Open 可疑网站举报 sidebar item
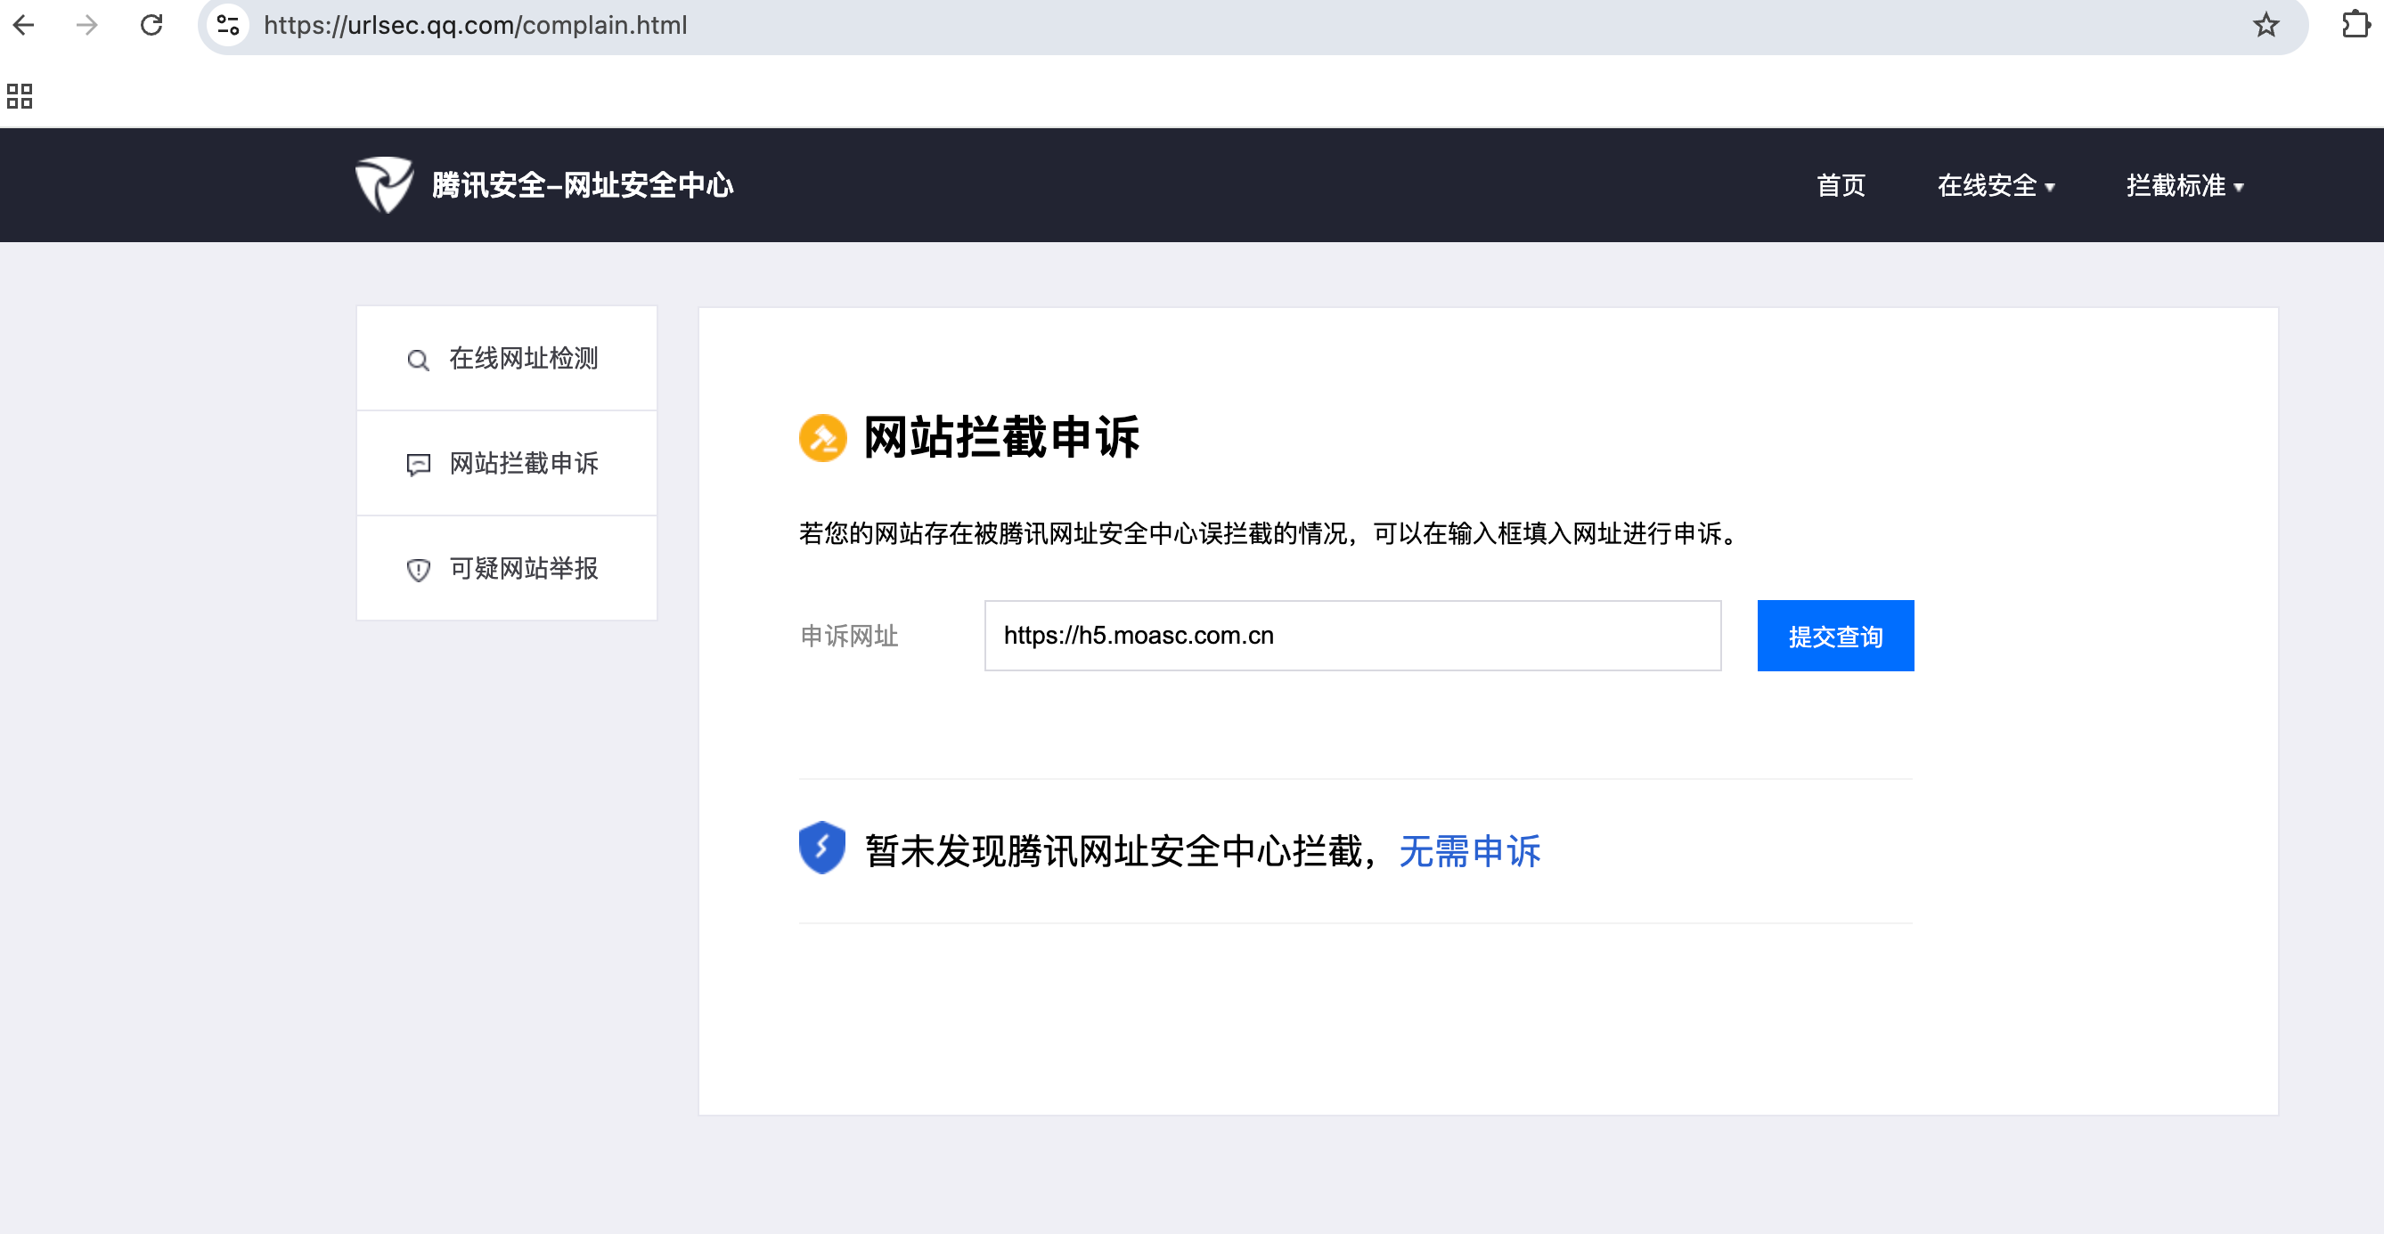Viewport: 2384px width, 1234px height. (x=506, y=568)
